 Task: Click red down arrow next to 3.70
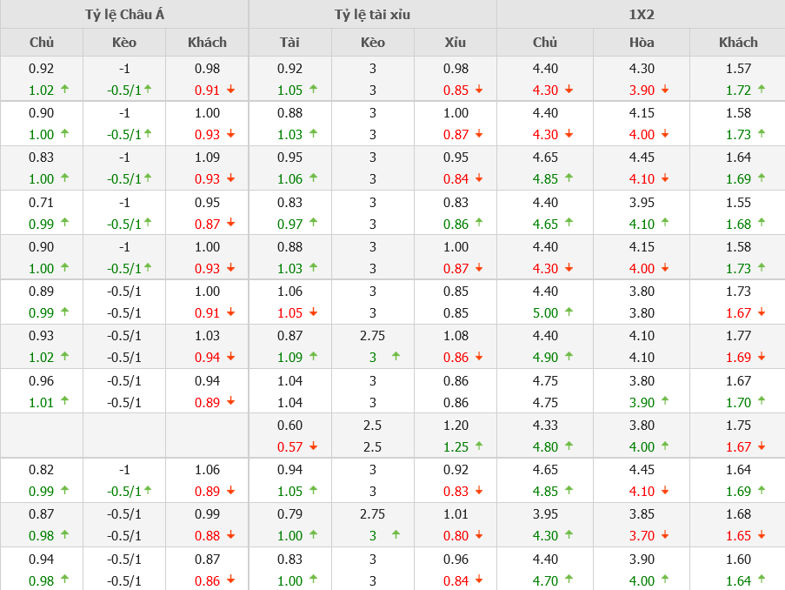pos(665,535)
